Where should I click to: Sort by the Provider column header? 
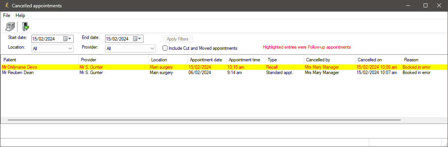114,60
